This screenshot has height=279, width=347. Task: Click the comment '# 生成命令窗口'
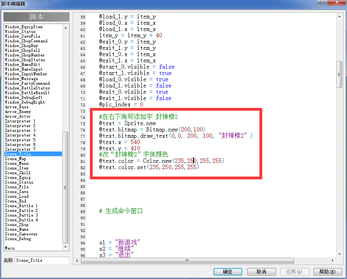click(x=121, y=211)
